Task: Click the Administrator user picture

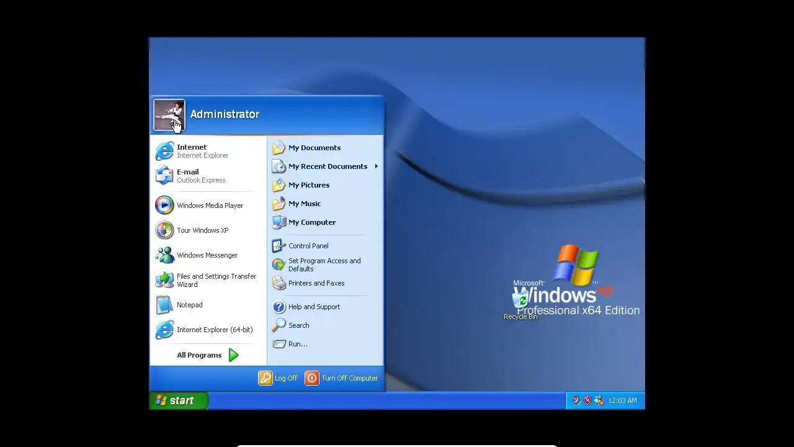Action: pyautogui.click(x=169, y=115)
